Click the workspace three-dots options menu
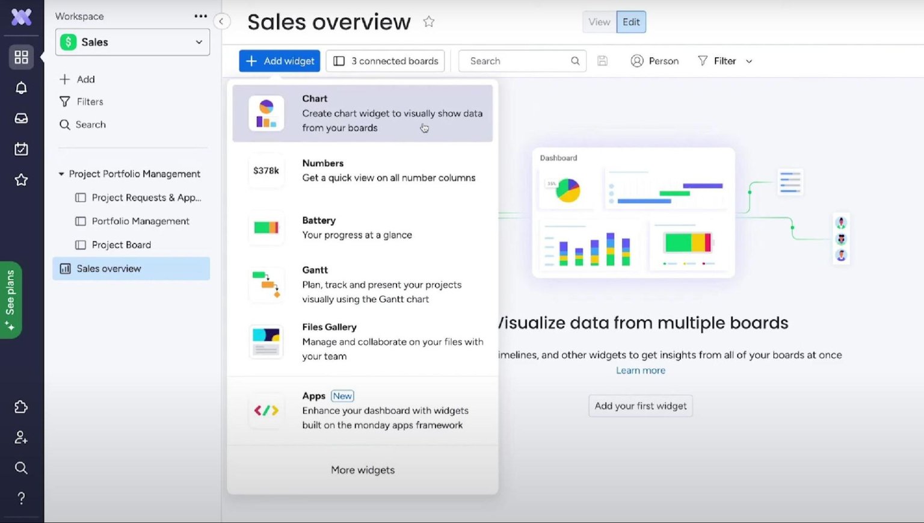Viewport: 924px width, 523px height. click(x=201, y=16)
